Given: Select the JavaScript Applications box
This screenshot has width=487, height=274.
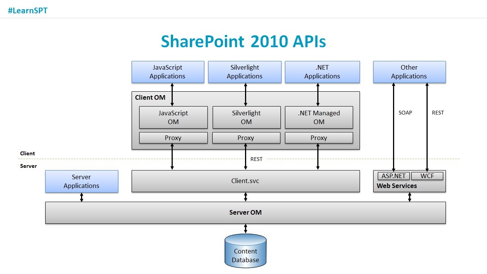Looking at the screenshot, I should [168, 72].
